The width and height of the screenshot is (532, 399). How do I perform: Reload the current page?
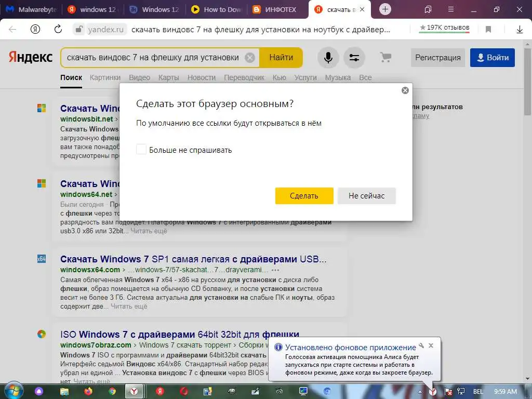click(x=58, y=29)
